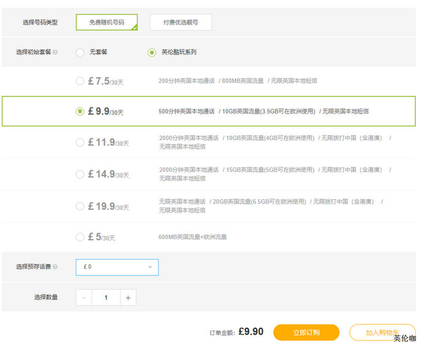Click the 加入购物车 button
Image resolution: width=428 pixels, height=352 pixels.
(x=382, y=332)
